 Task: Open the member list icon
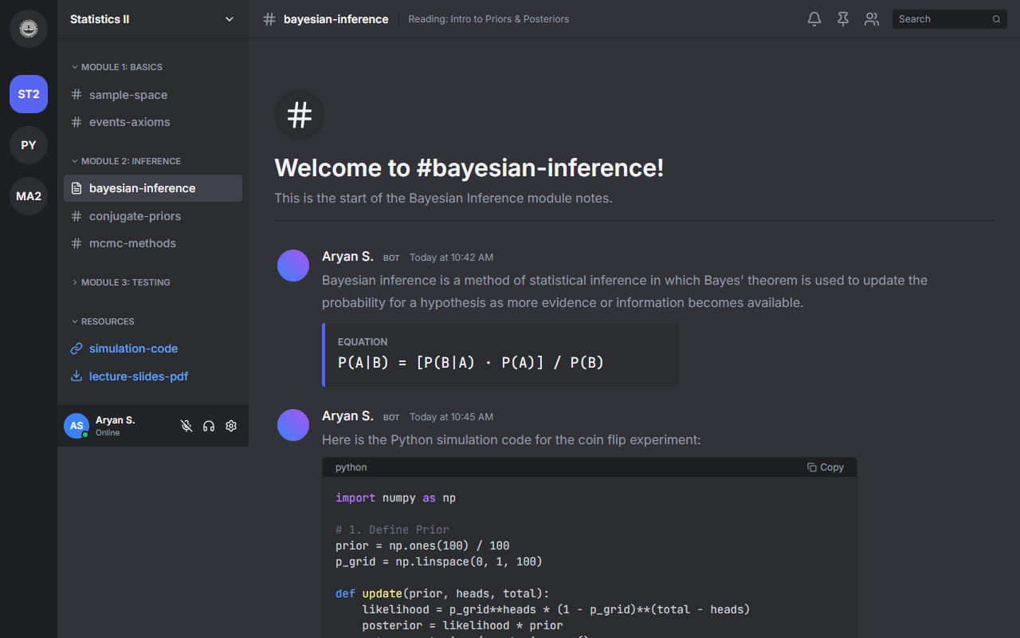[x=872, y=19]
